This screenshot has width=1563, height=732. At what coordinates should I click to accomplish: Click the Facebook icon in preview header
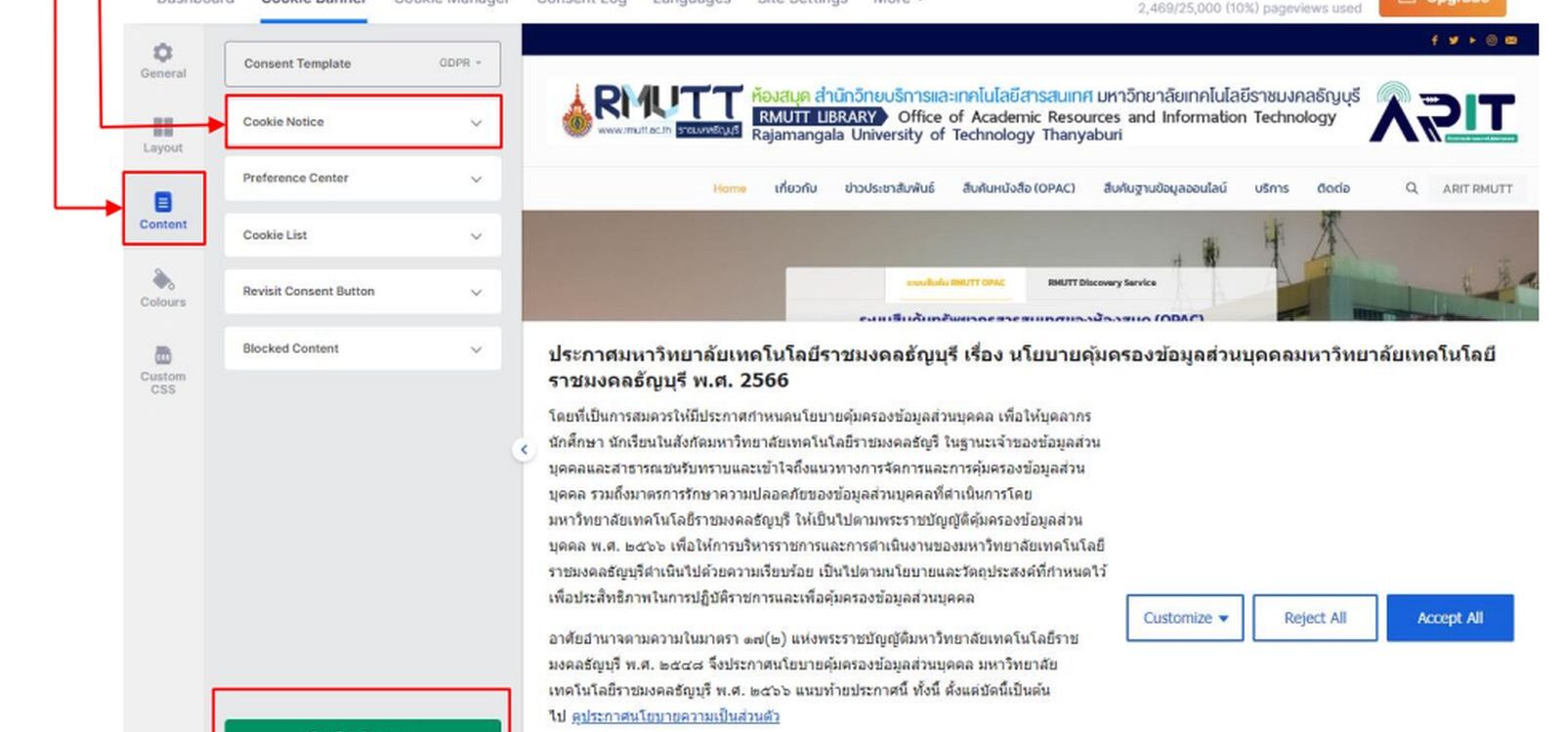[x=1434, y=40]
